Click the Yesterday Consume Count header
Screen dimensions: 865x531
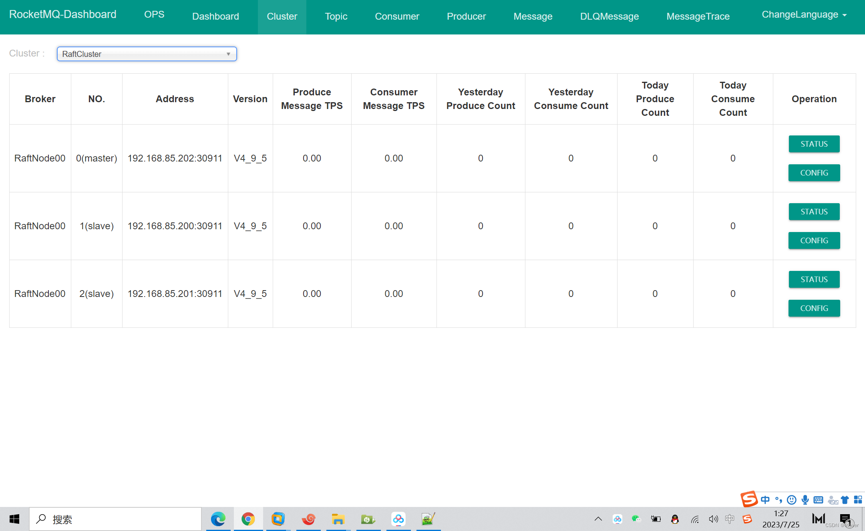coord(571,99)
